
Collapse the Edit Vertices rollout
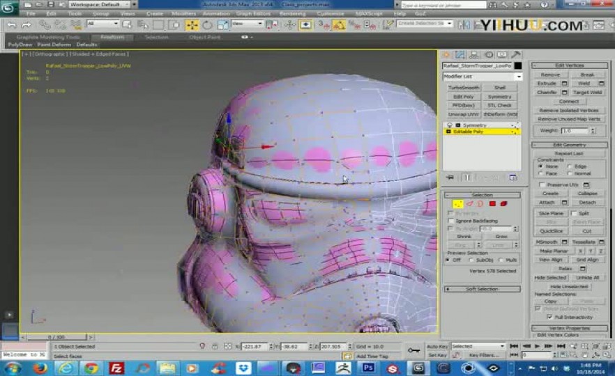[570, 65]
